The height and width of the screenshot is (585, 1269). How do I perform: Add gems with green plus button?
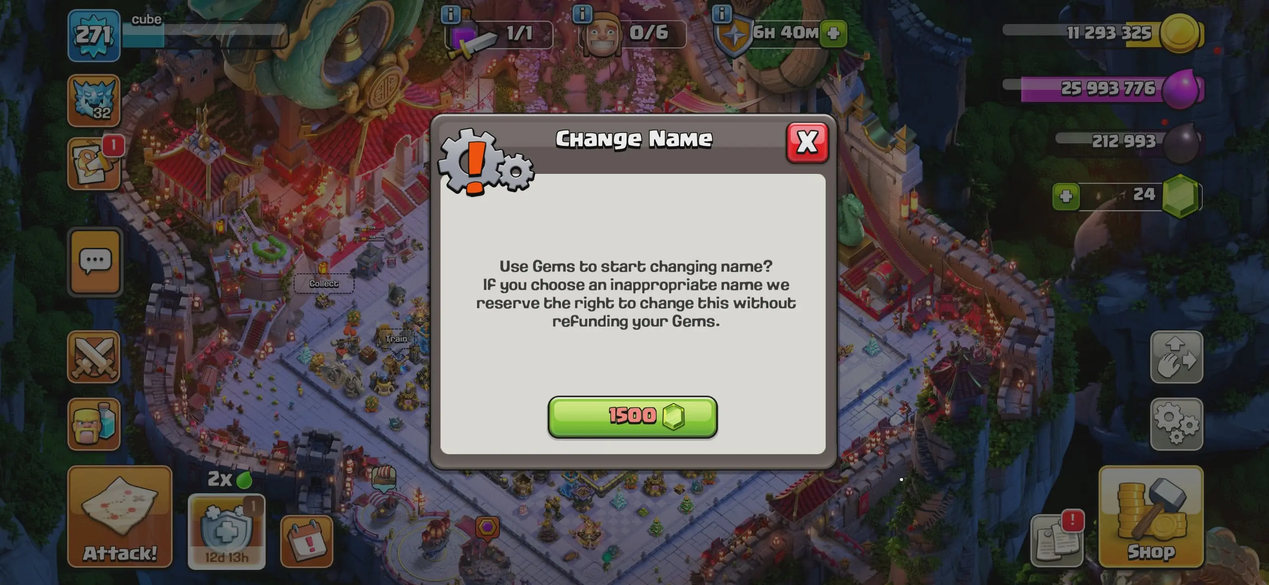[x=1066, y=196]
